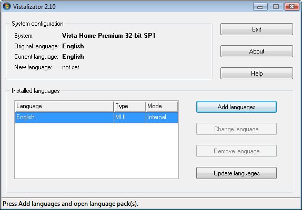
Task: Click the Exit button
Action: (x=257, y=29)
